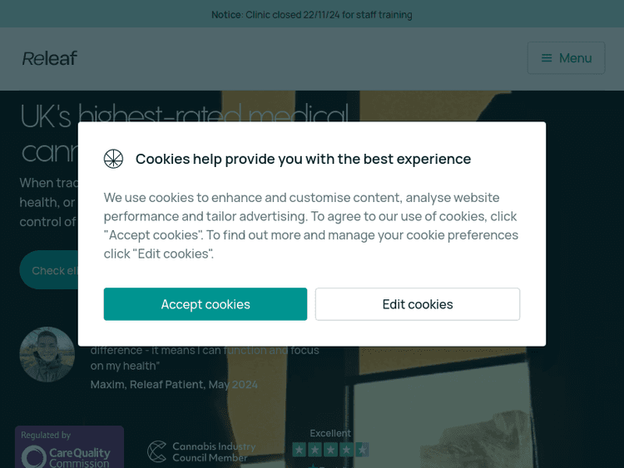Open Maxim's patient photo

point(47,355)
